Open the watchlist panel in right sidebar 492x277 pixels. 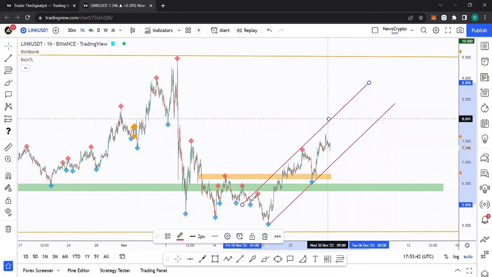484,46
